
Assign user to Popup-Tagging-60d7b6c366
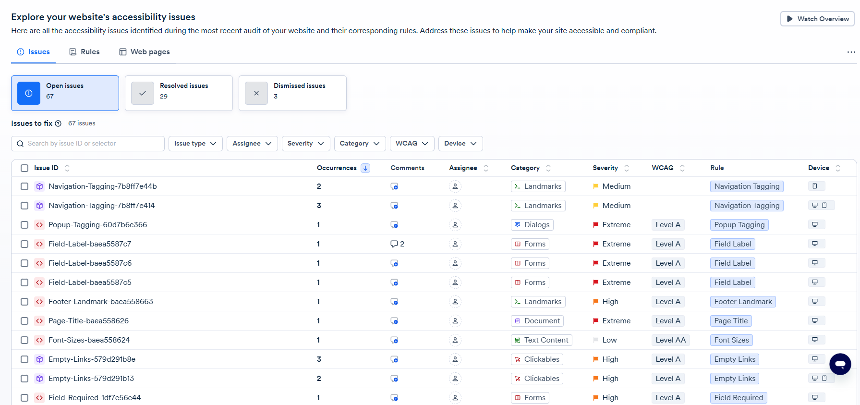click(x=455, y=225)
